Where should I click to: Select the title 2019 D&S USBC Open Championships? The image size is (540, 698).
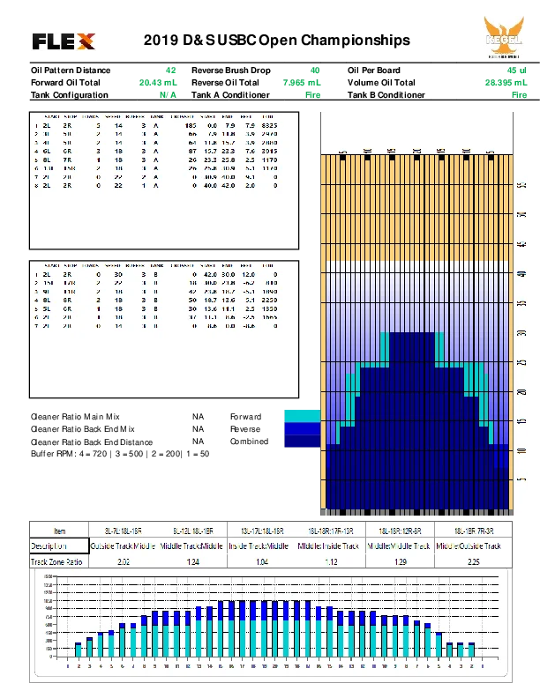(x=277, y=40)
